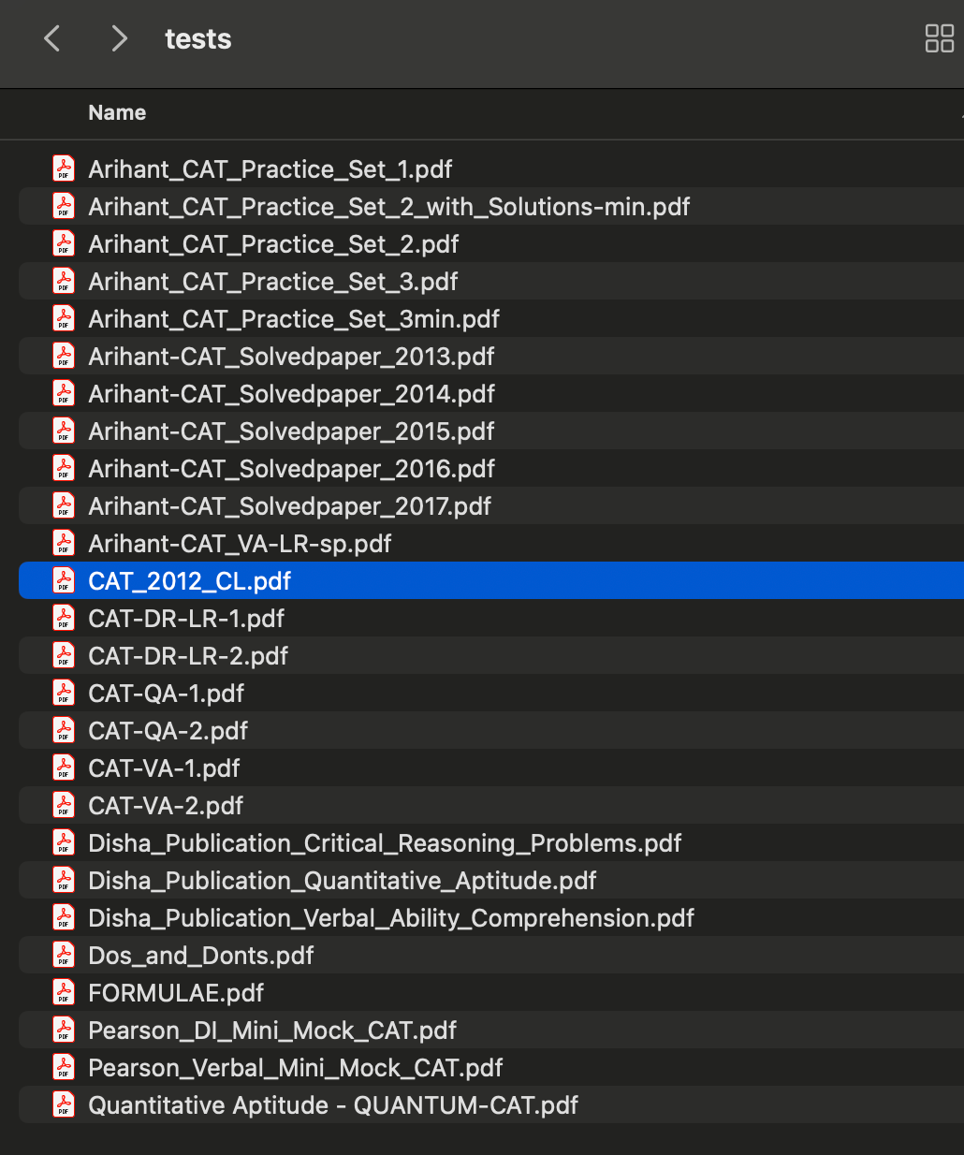Click PDF icon of Arihant-CAT_Solvedpaper_2015.pdf
This screenshot has width=964, height=1155.
coord(64,431)
